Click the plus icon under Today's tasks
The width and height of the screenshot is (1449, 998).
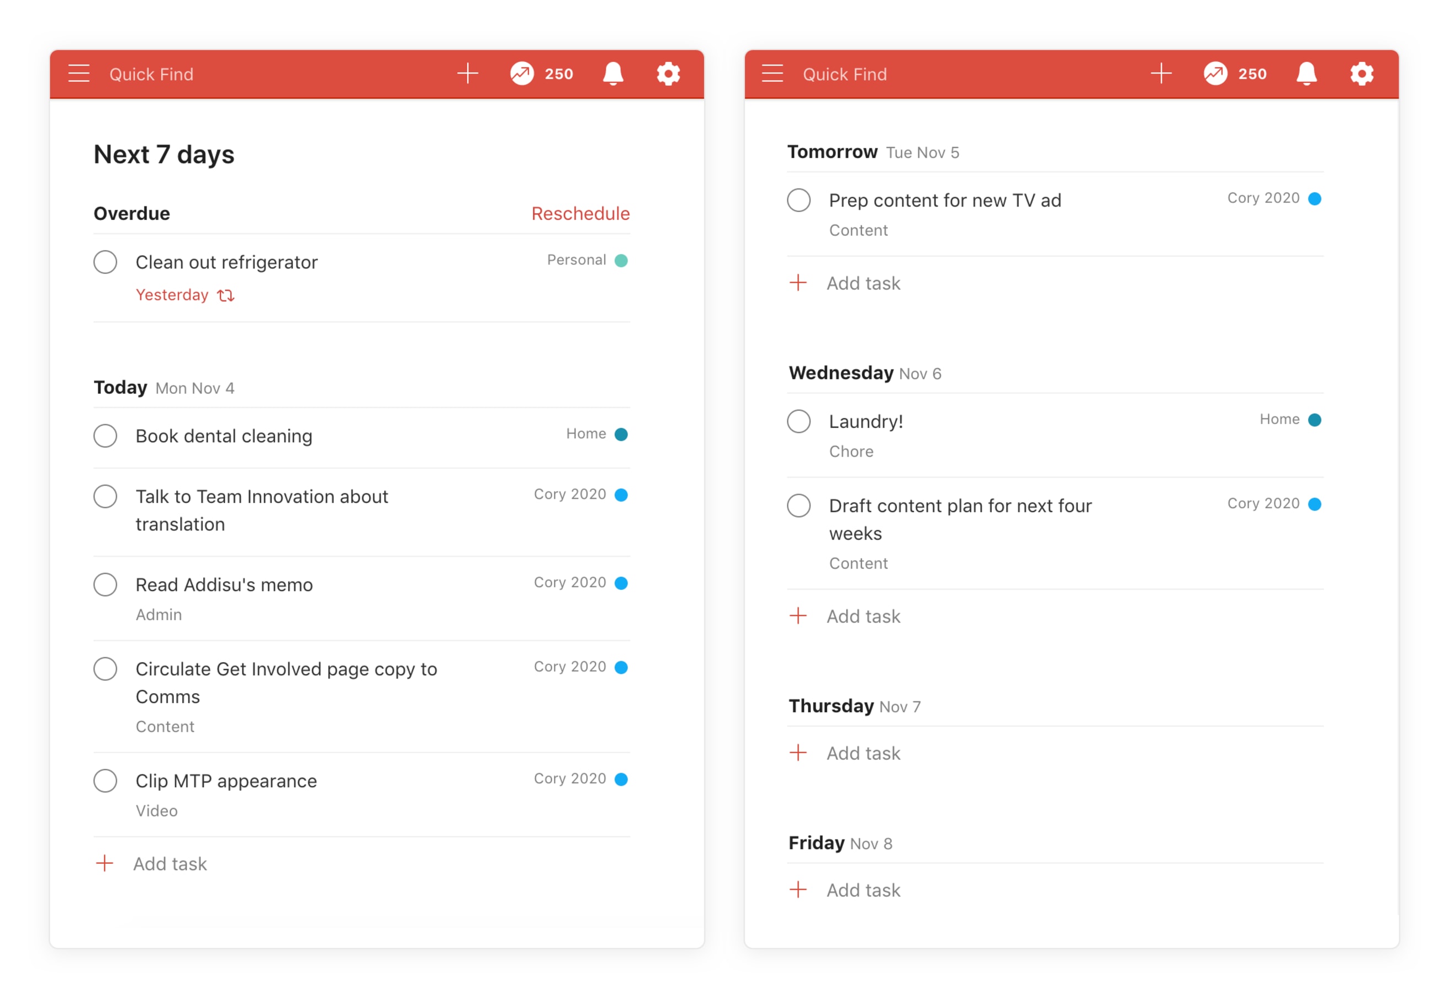click(x=105, y=863)
